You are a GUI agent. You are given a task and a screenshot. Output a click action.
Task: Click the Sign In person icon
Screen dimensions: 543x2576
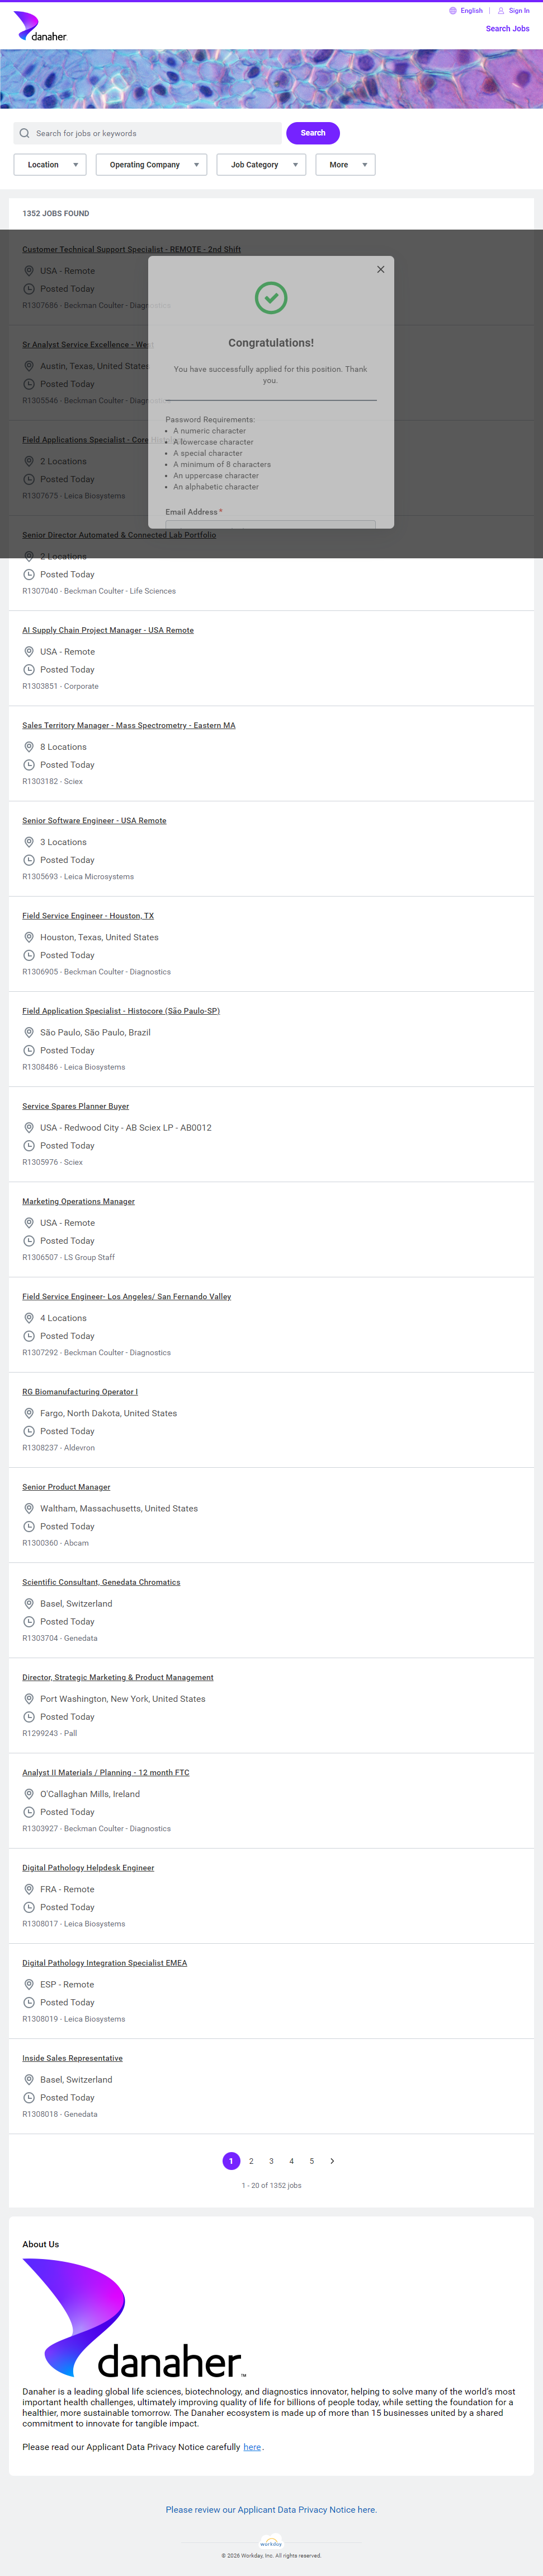tap(501, 11)
